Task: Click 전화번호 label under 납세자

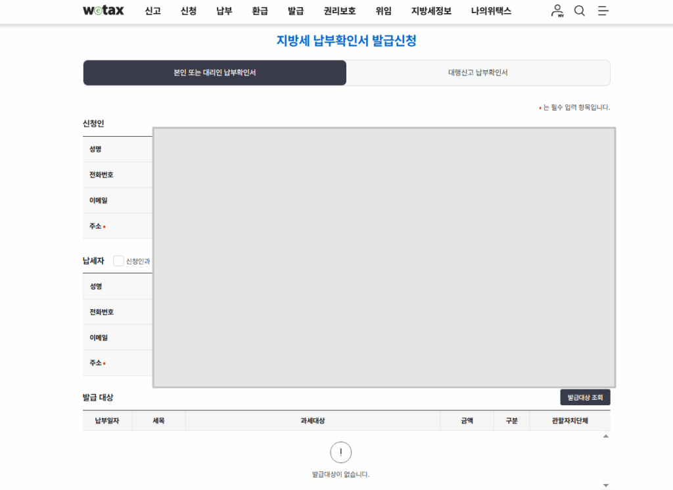Action: tap(102, 312)
